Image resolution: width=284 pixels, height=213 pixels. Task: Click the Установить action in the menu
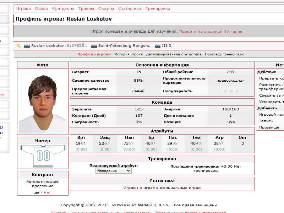(x=272, y=102)
